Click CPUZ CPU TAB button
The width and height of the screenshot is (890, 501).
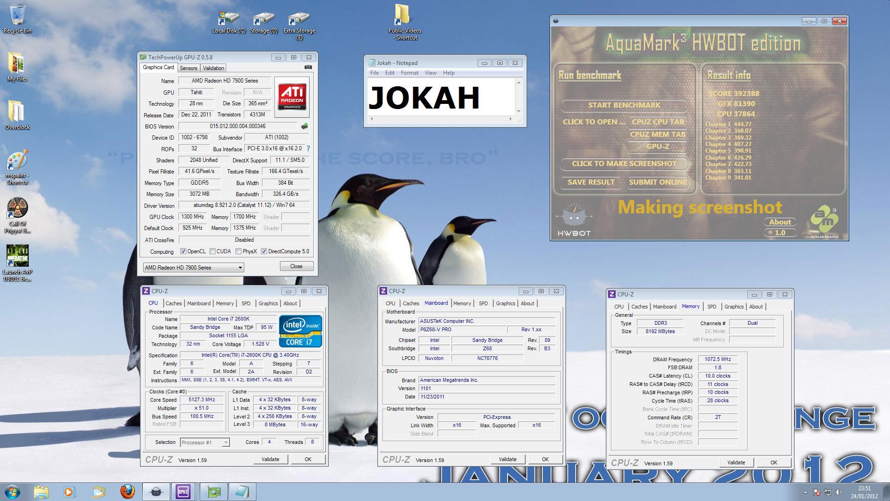pyautogui.click(x=658, y=122)
